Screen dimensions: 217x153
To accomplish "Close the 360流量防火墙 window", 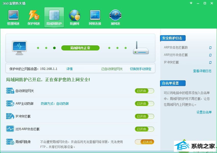I will coord(212,3).
